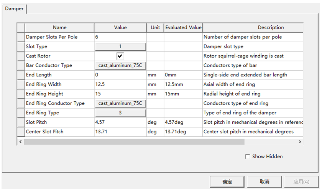Click the '15mm' evaluated value cell

tap(183, 94)
